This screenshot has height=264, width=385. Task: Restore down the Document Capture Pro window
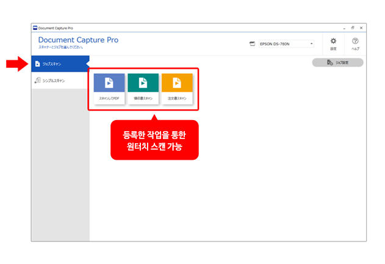coord(353,28)
